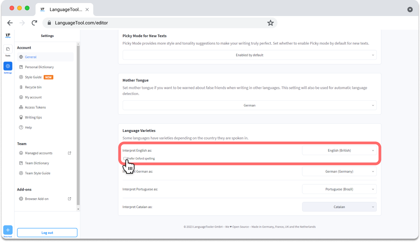This screenshot has width=420, height=242.
Task: Open the browser profile dropdown arrow at top right
Action: coord(410,10)
